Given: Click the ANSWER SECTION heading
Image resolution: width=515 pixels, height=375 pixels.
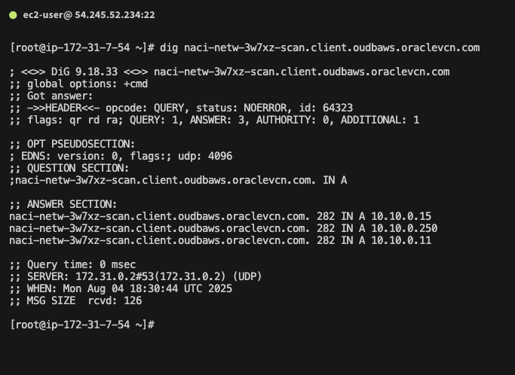Looking at the screenshot, I should 63,204.
